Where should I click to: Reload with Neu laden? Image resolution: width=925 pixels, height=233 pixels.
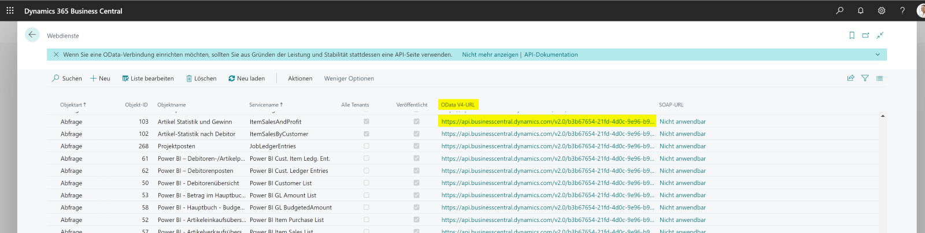tap(247, 78)
